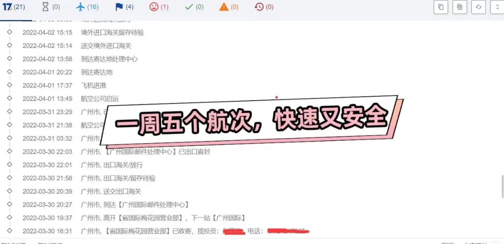Filter by blue flag pickup status (4)
This screenshot has height=244, width=504.
click(x=125, y=7)
